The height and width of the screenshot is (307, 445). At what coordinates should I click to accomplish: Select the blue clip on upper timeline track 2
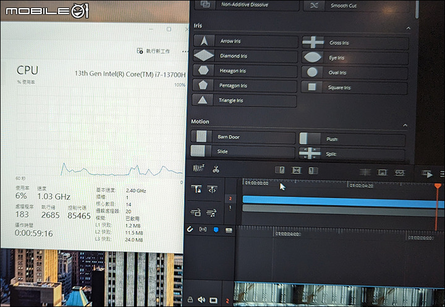coord(344,202)
